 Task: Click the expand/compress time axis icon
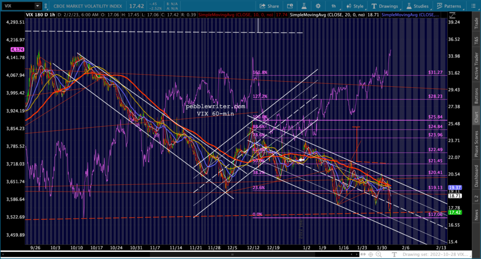click(363, 254)
